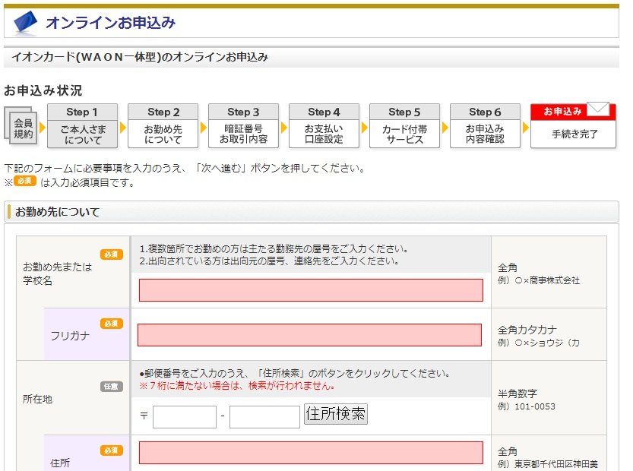Click the 所在地 row label
Image resolution: width=633 pixels, height=471 pixels.
pos(37,399)
